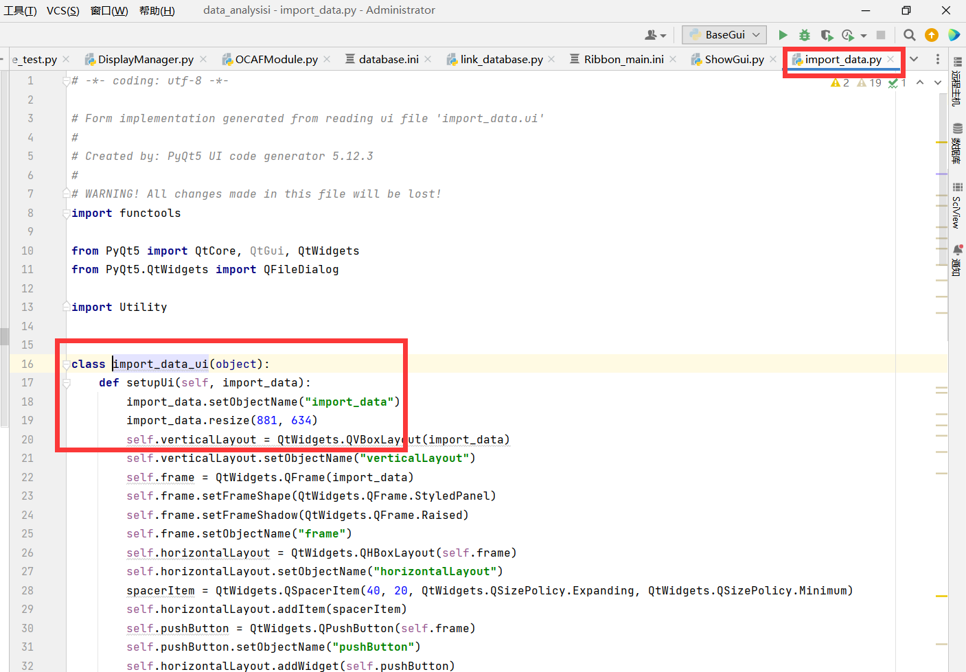
Task: Open the 远程主机 remote host side panel
Action: pyautogui.click(x=957, y=82)
